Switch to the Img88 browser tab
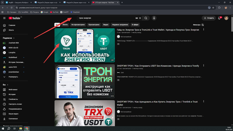The image size is (233, 131). (x=19, y=3)
